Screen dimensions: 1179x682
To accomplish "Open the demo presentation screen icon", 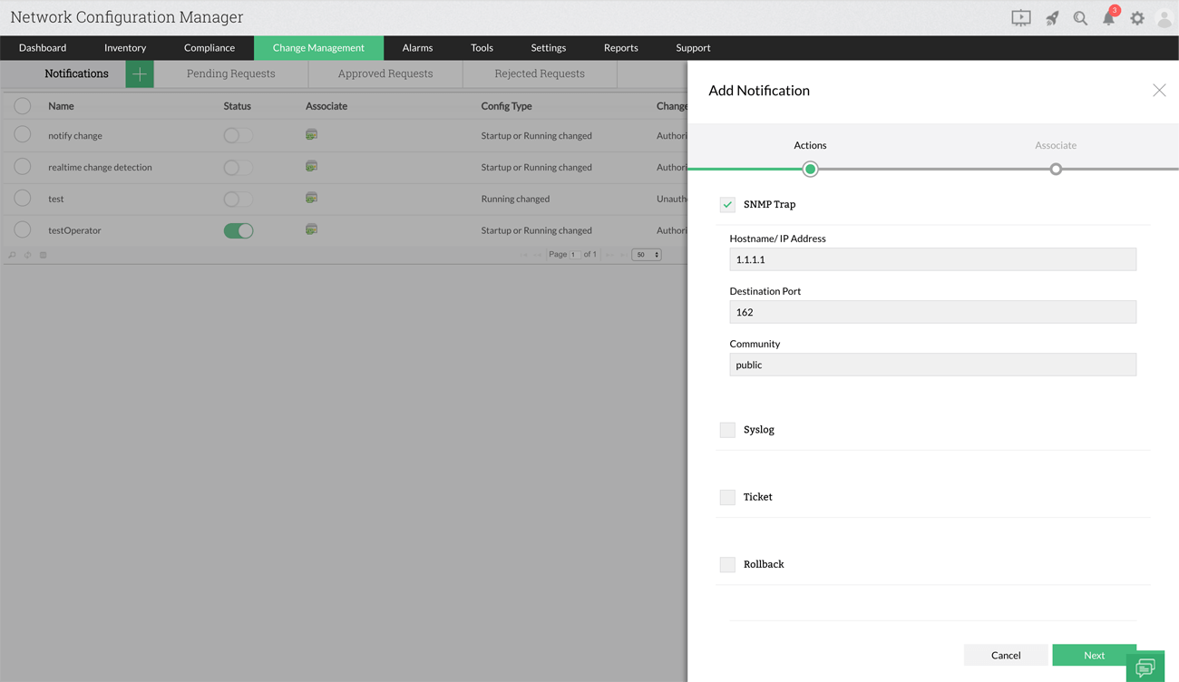I will [x=1020, y=17].
